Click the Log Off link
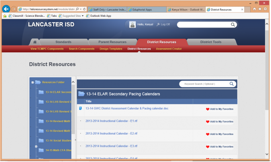 click(x=165, y=25)
